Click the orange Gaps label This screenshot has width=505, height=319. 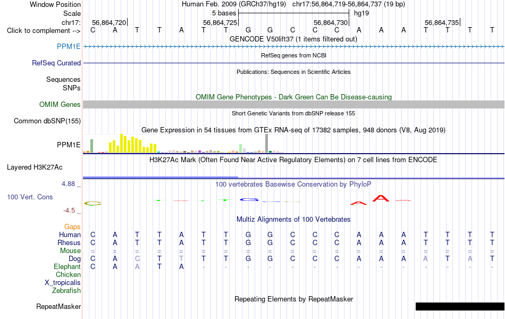(72, 227)
